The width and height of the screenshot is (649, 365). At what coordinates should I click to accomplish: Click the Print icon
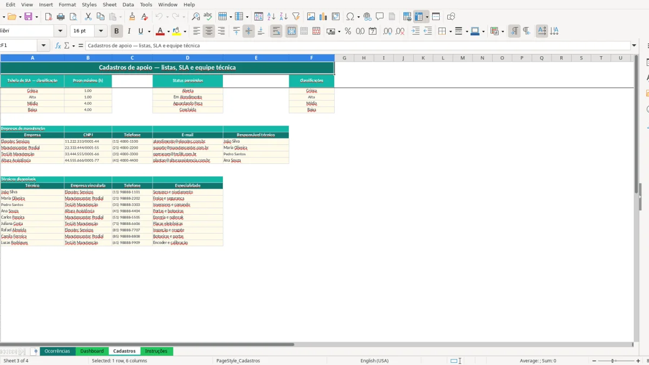[61, 17]
